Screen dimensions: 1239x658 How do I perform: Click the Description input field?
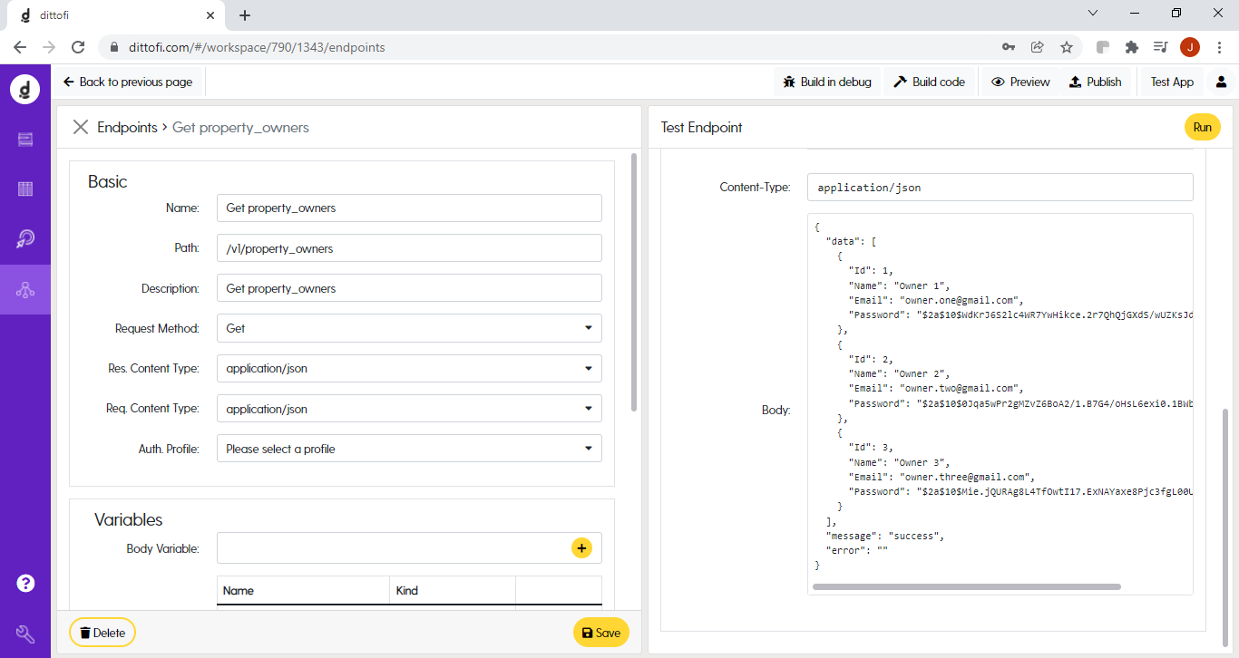click(409, 288)
